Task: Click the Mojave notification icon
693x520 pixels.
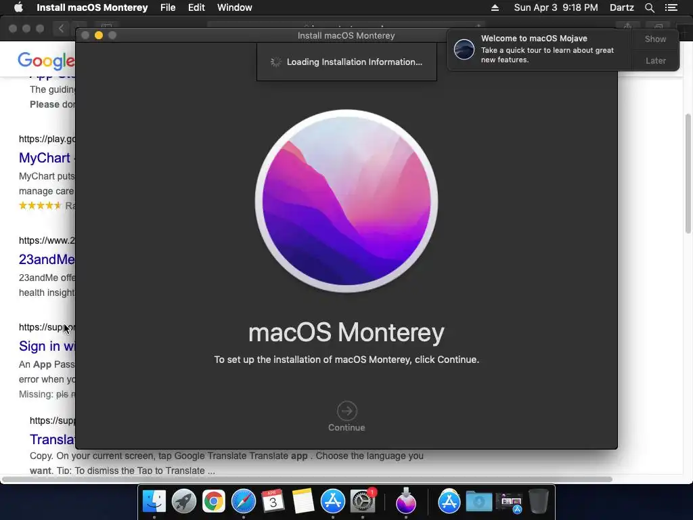Action: [464, 49]
